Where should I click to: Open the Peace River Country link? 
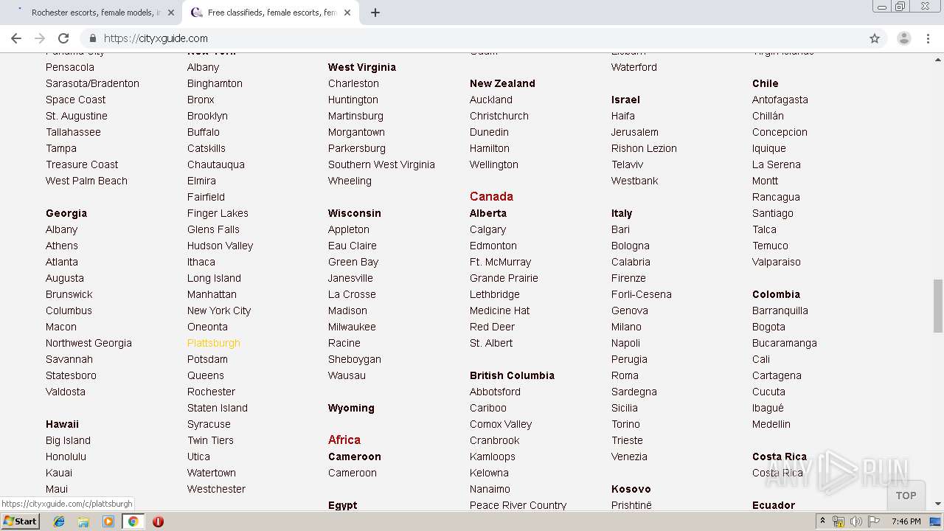[518, 505]
